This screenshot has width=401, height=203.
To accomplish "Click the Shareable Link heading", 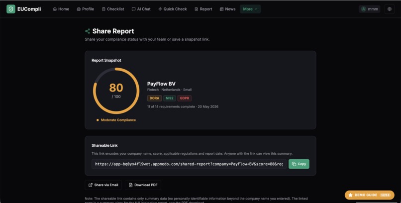I will click(x=104, y=145).
